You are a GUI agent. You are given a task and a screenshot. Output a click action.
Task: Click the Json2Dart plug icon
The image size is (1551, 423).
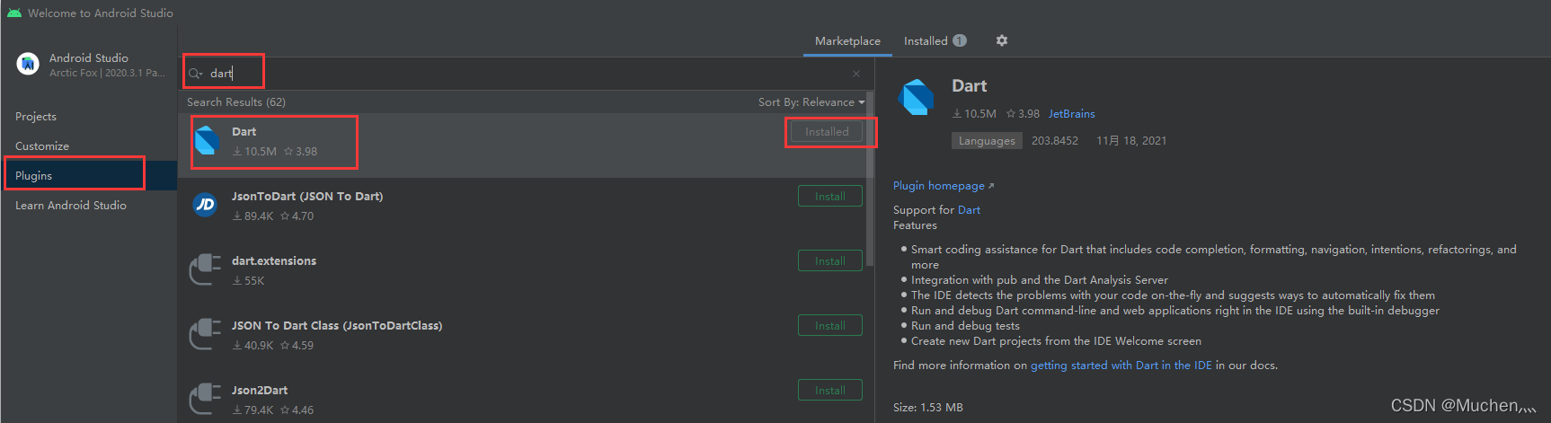coord(206,399)
